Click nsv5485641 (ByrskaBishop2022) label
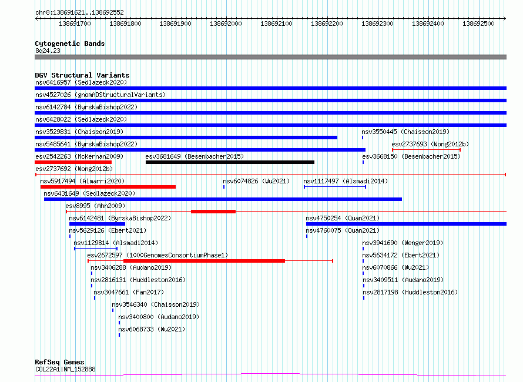Viewport: 523px width, 382px height. [86, 144]
